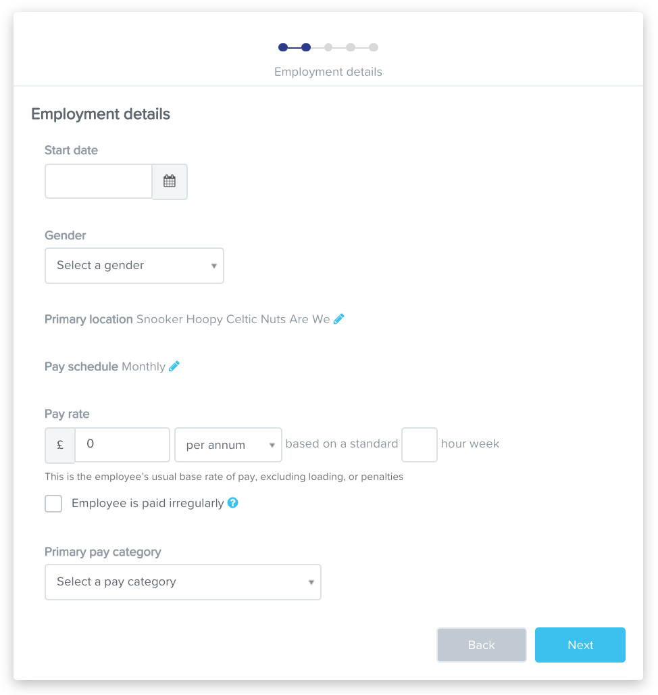Jump to the last progress step dot
The width and height of the screenshot is (658, 695).
[x=374, y=47]
